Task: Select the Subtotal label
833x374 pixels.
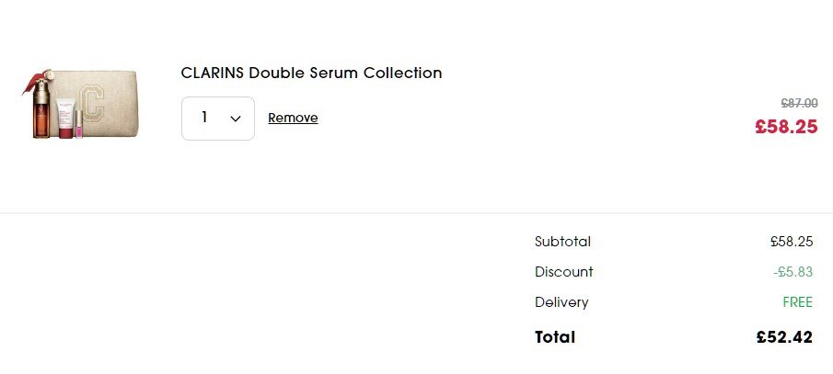Action: pyautogui.click(x=562, y=242)
